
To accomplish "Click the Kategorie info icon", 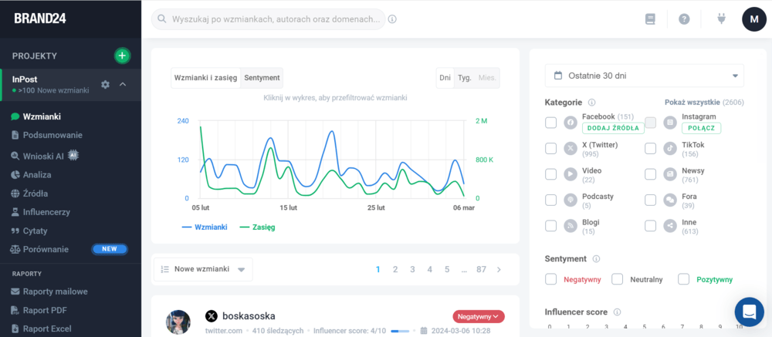I will click(x=592, y=103).
